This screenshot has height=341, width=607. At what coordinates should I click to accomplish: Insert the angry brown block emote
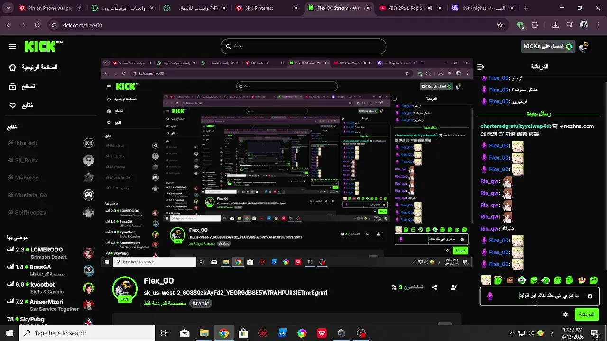(x=510, y=280)
